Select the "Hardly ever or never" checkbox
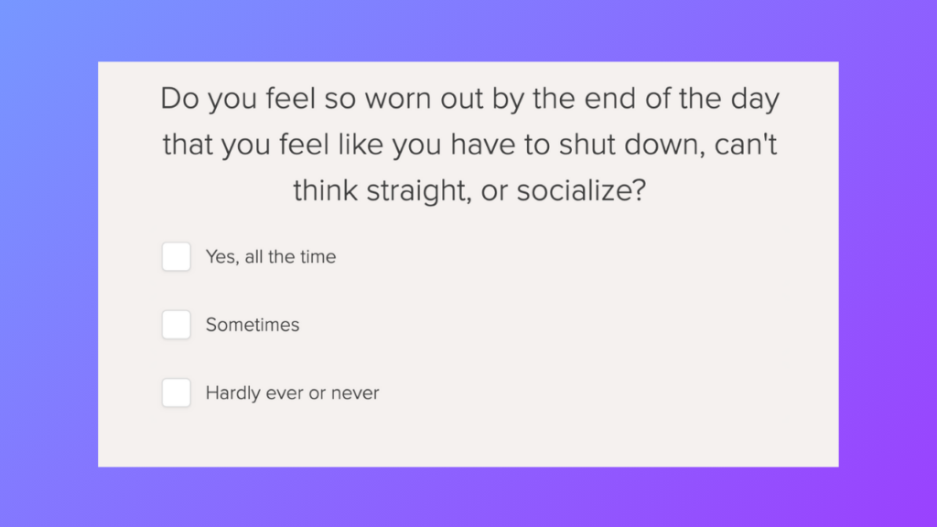The image size is (937, 527). point(177,393)
